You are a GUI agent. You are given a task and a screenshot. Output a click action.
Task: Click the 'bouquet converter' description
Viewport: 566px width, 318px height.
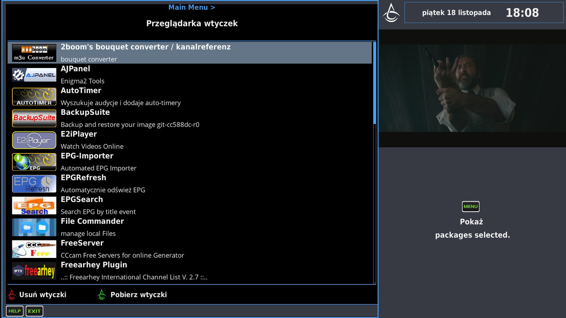tap(89, 59)
